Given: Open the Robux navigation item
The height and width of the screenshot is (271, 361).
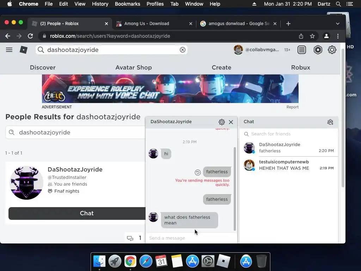Looking at the screenshot, I should tap(301, 67).
